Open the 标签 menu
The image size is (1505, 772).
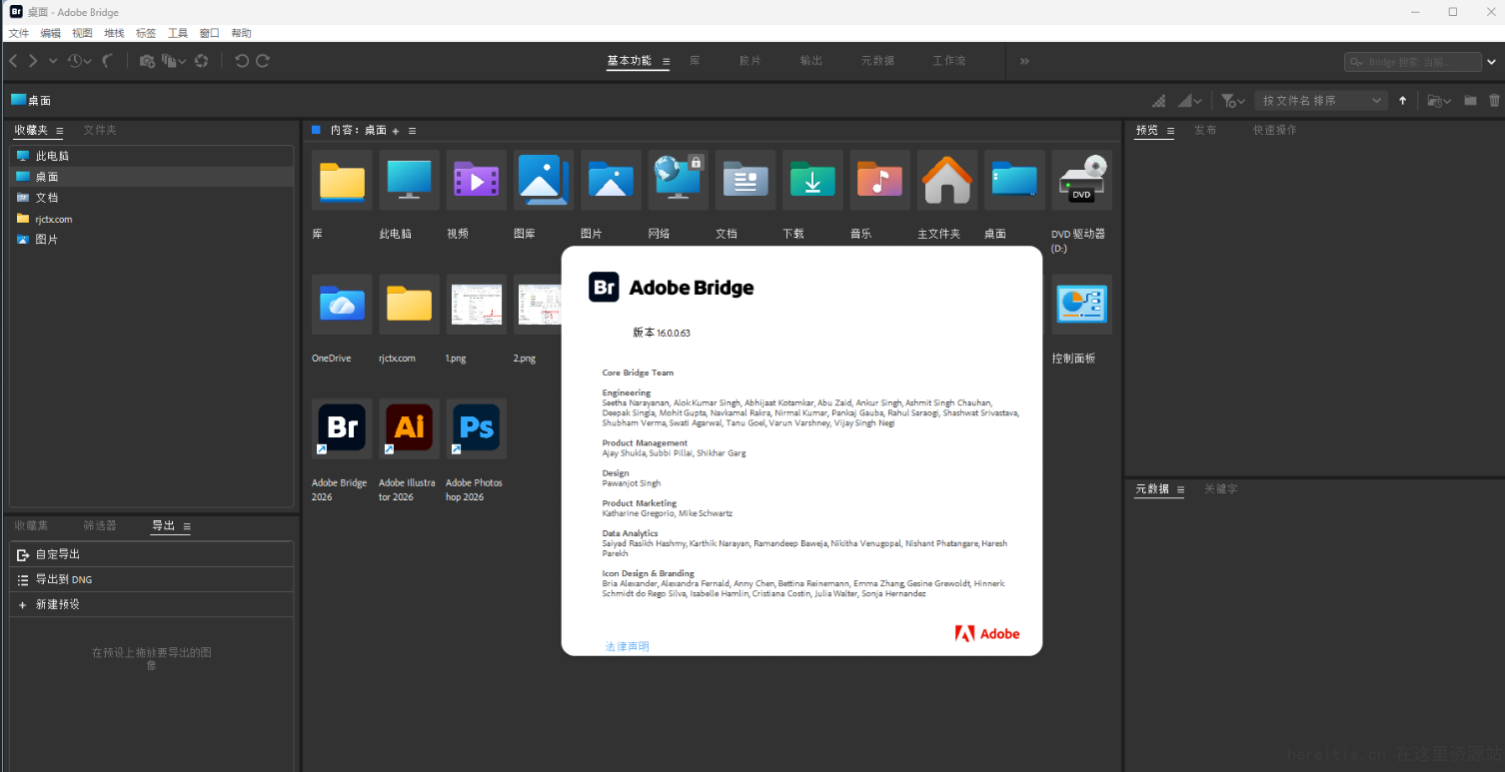coord(146,34)
